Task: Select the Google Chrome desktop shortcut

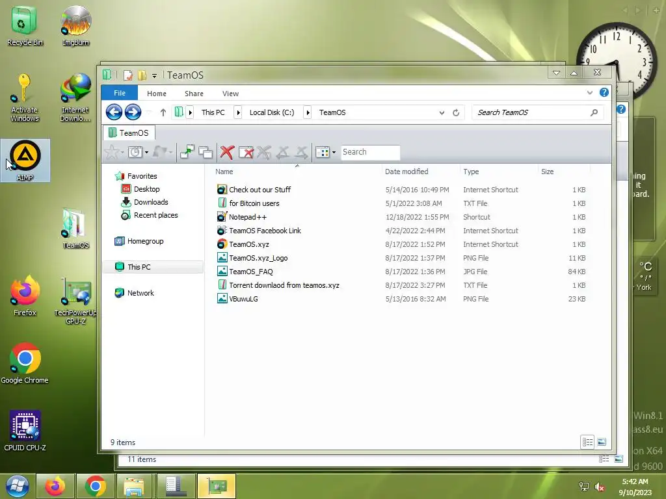Action: tap(25, 363)
